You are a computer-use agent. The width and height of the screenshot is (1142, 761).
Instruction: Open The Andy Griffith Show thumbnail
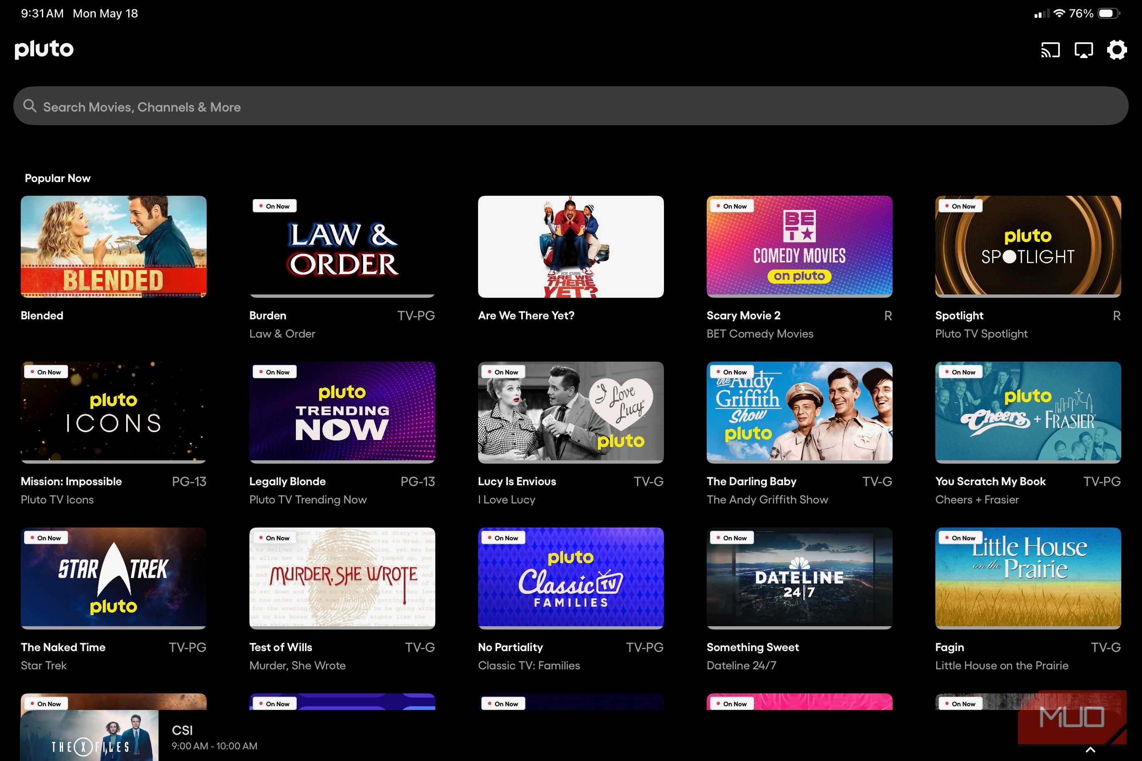(799, 413)
